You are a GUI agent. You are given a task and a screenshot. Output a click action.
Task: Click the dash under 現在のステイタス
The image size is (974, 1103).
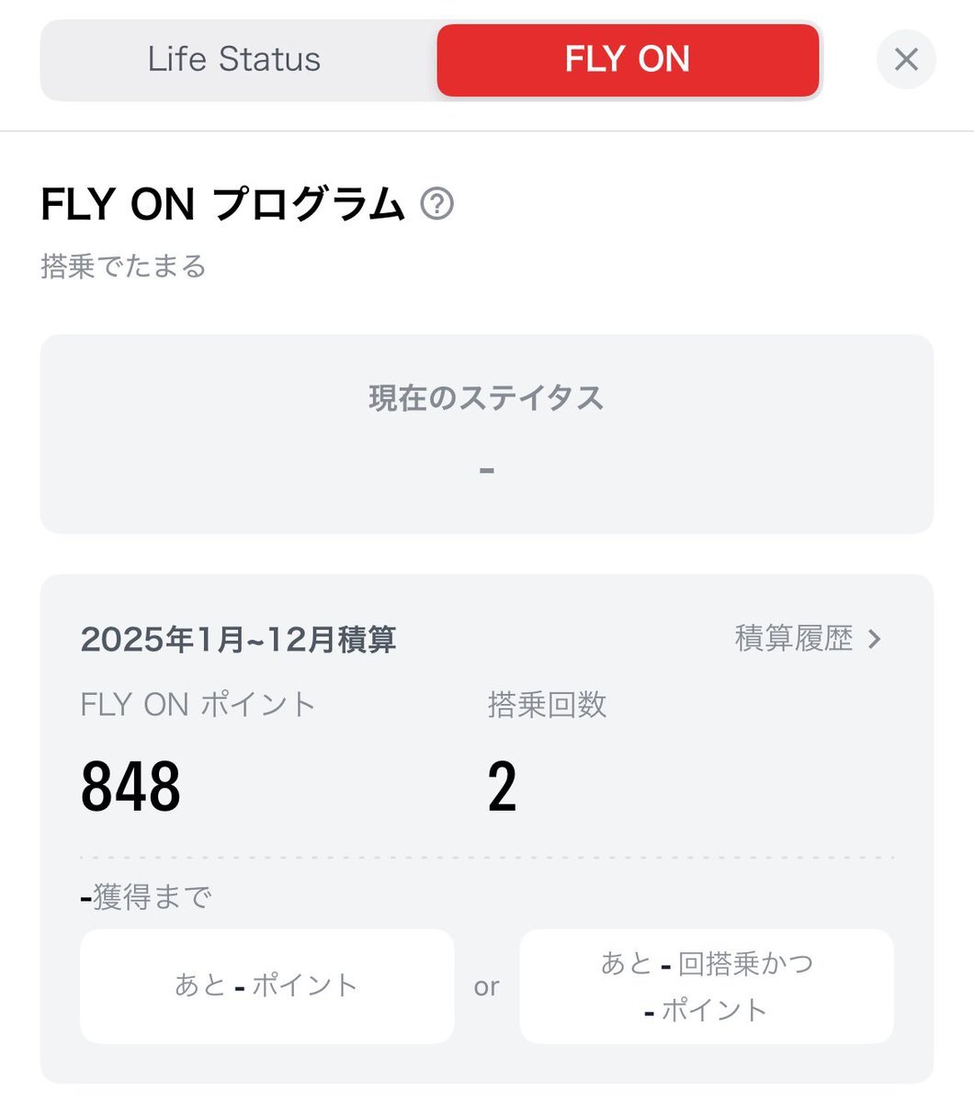point(487,471)
